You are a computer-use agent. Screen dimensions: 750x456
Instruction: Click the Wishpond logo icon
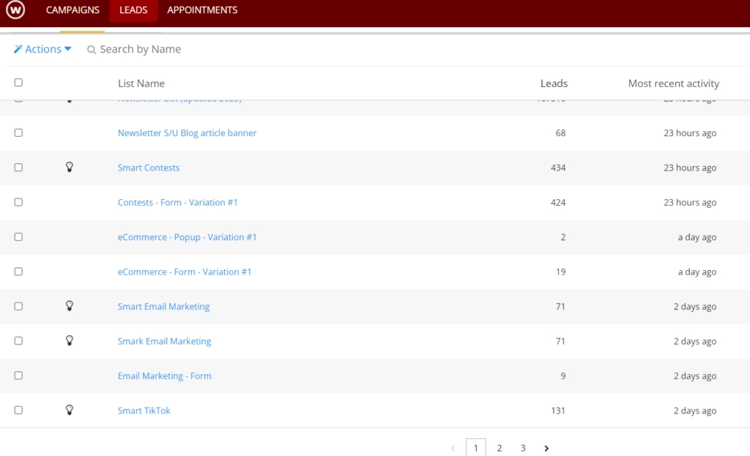pos(15,10)
